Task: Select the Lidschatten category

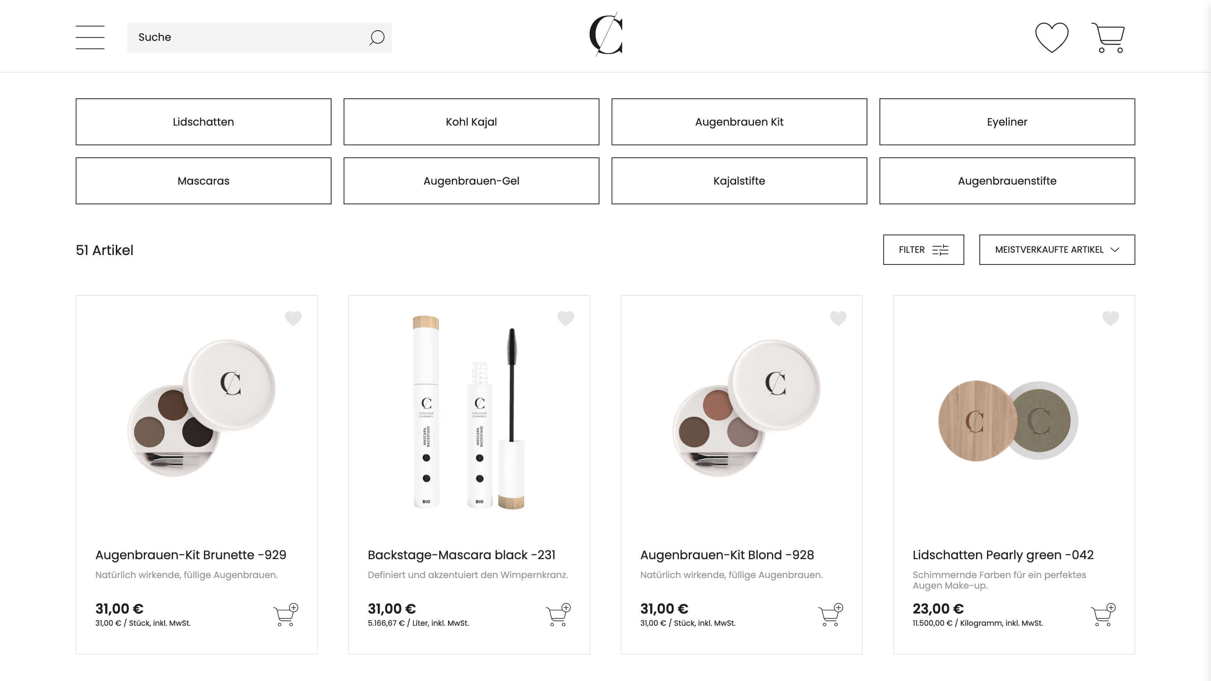Action: click(x=203, y=122)
